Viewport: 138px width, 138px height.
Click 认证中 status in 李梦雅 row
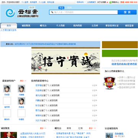94,85
